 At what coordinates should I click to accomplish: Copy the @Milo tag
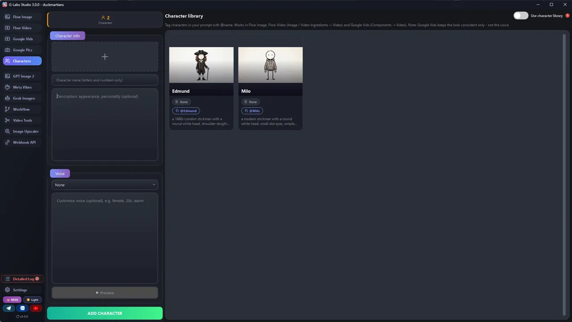coord(252,111)
